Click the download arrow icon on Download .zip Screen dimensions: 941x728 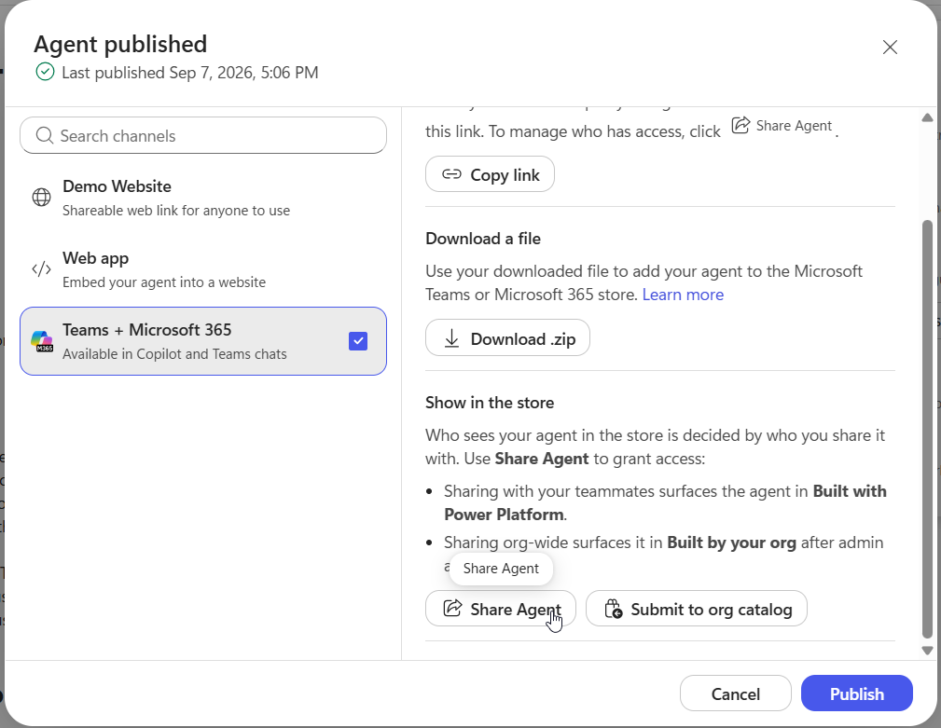[451, 338]
